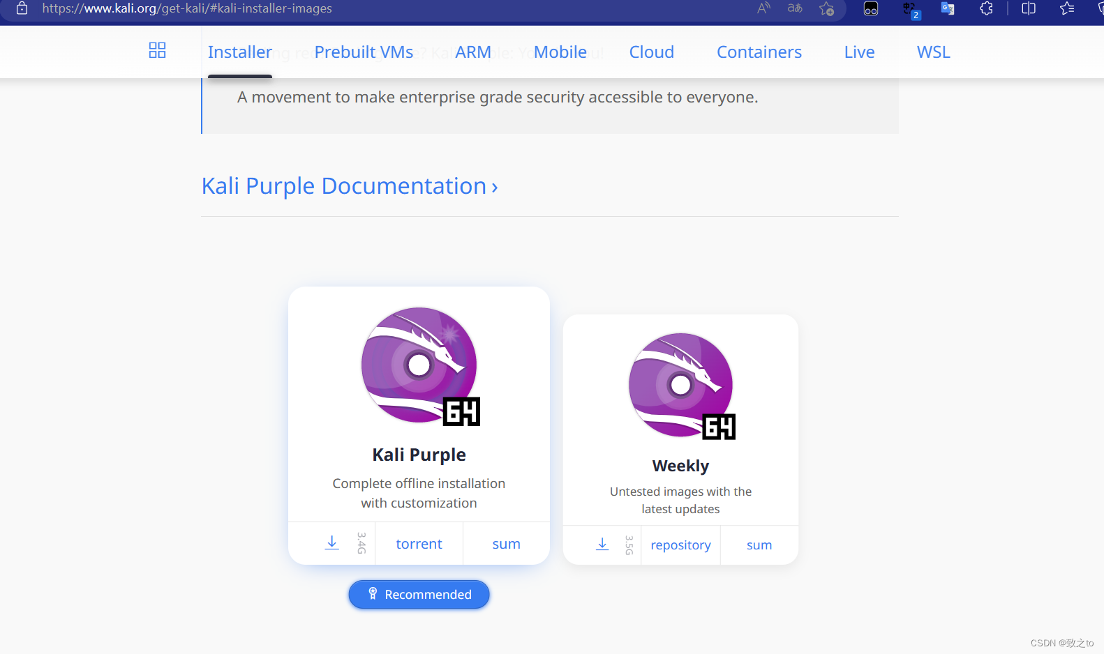Switch to the Prebuilt VMs tab
Image resolution: width=1104 pixels, height=654 pixels.
pyautogui.click(x=364, y=52)
